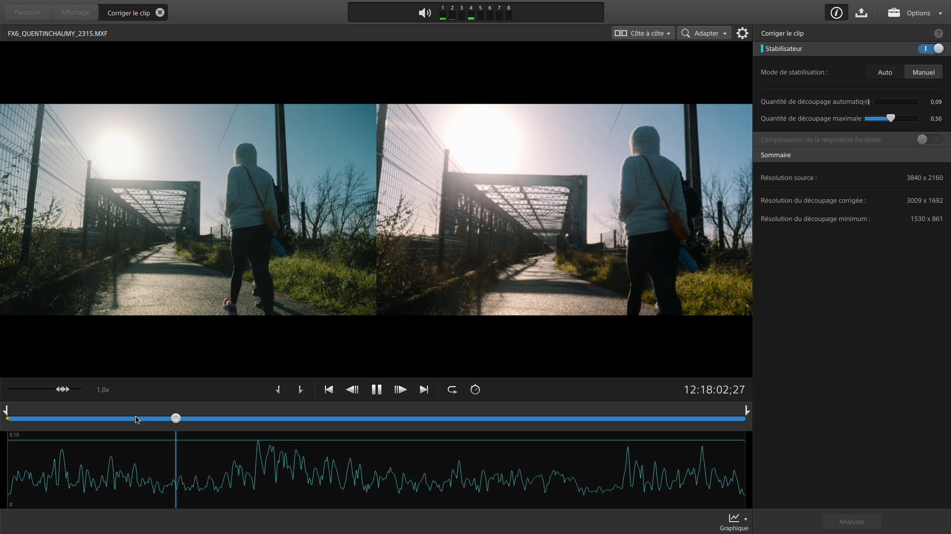Click the mark in point icon
The height and width of the screenshot is (534, 951).
click(x=278, y=390)
